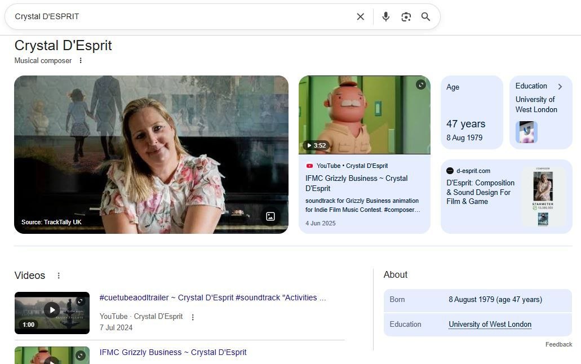Screen dimensions: 581x364
Task: Open the three-dot menu beside Musical composer
Action: pos(81,60)
